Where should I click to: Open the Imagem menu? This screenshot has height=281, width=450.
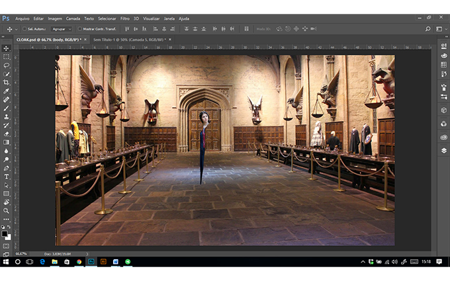pos(55,19)
